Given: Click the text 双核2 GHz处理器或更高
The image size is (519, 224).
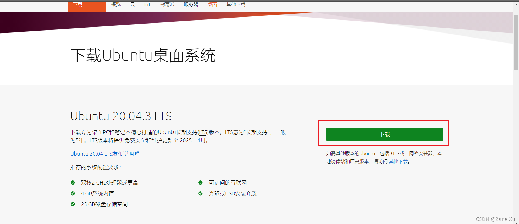Looking at the screenshot, I should click(x=109, y=183).
